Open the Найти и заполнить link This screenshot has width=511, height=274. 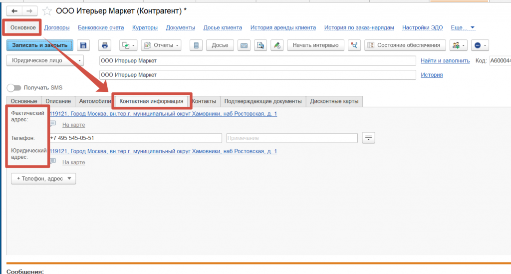445,60
